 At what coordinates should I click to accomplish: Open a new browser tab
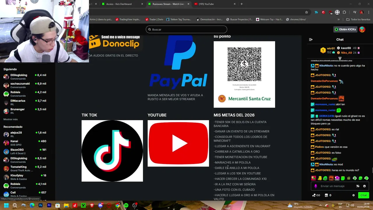[x=242, y=4]
